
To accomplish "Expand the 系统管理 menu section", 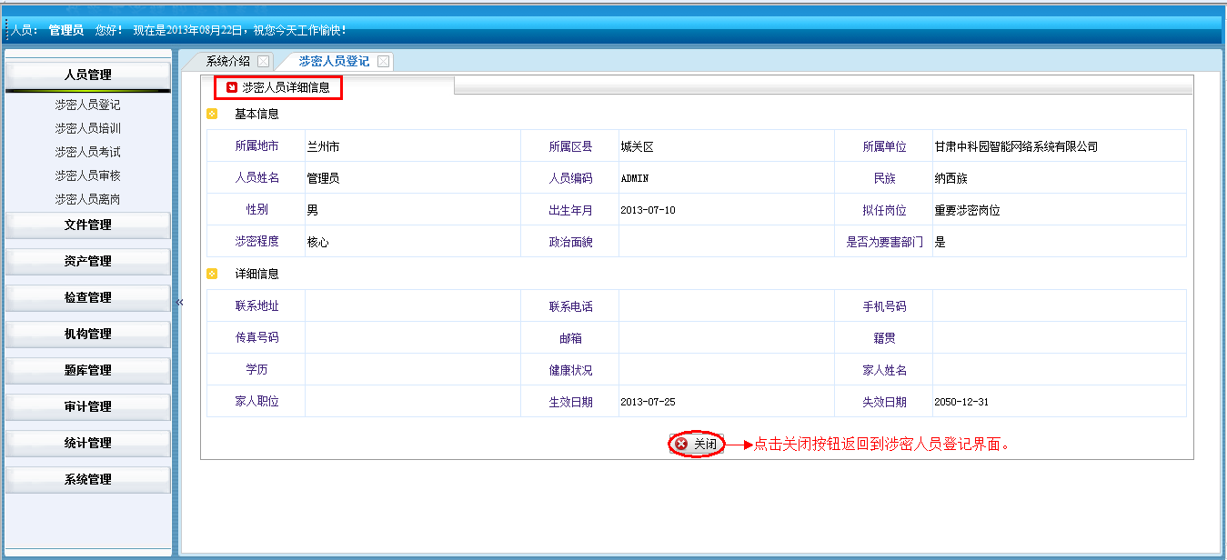I will click(x=88, y=479).
